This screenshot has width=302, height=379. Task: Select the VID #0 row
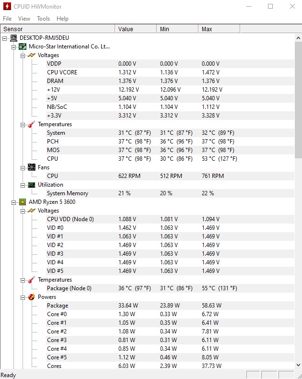pyautogui.click(x=170, y=228)
